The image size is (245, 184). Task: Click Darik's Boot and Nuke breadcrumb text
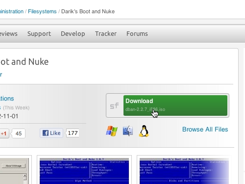pos(88,11)
